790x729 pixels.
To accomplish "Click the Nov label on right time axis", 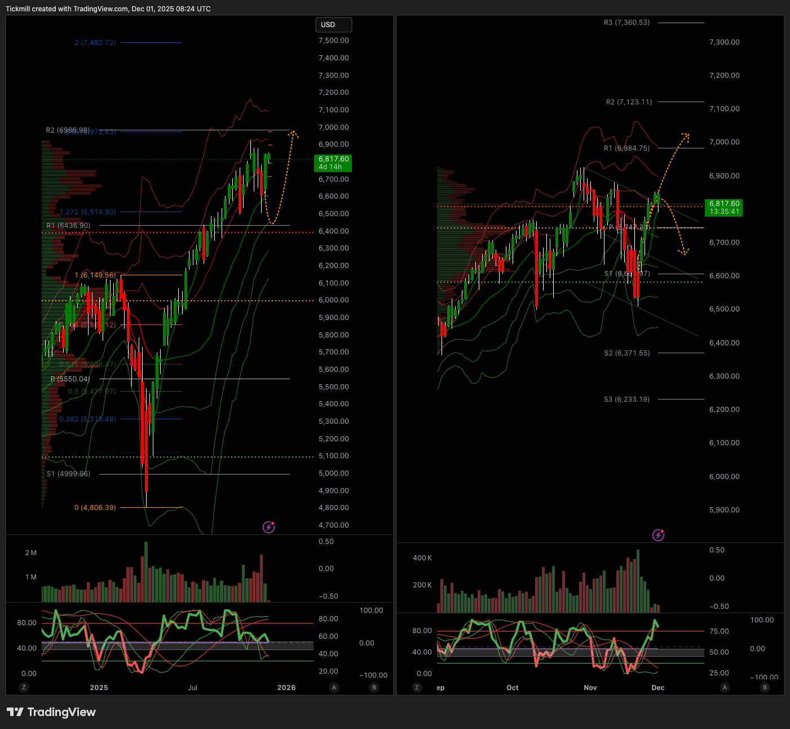I will click(590, 687).
